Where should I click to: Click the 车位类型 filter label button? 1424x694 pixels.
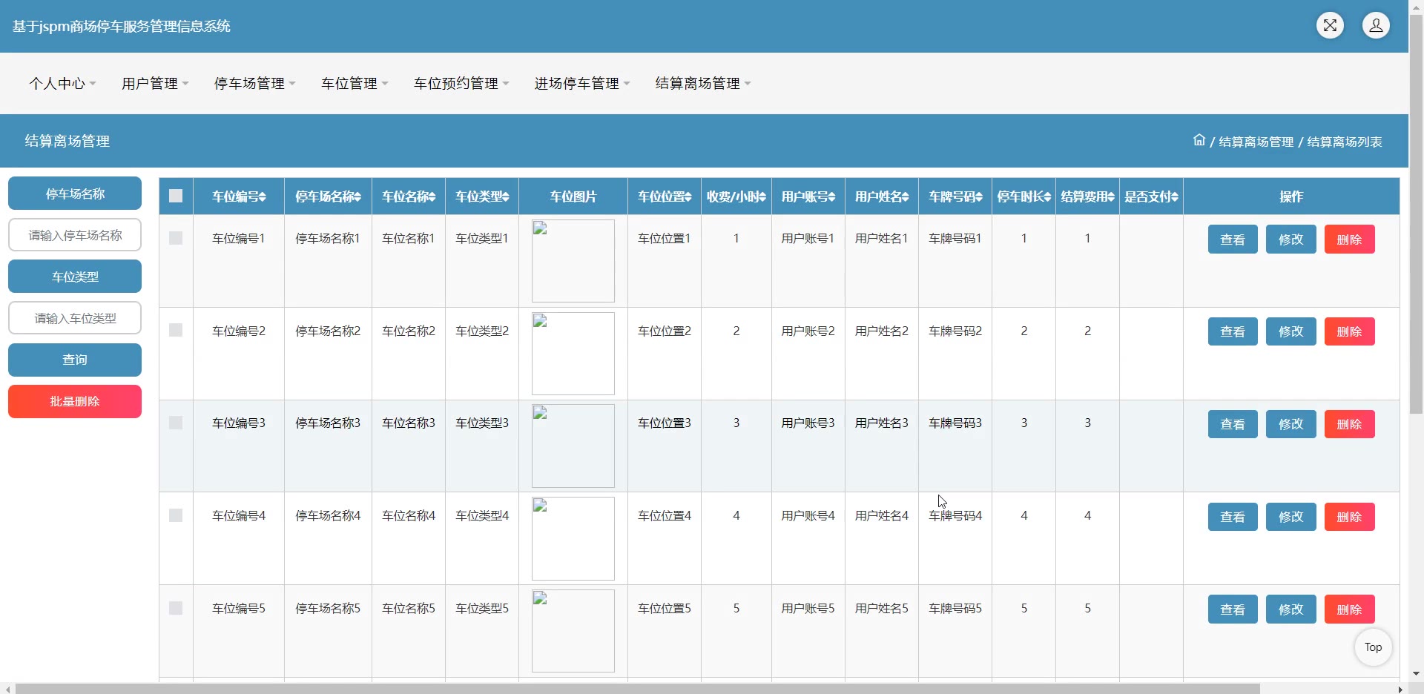click(x=75, y=277)
